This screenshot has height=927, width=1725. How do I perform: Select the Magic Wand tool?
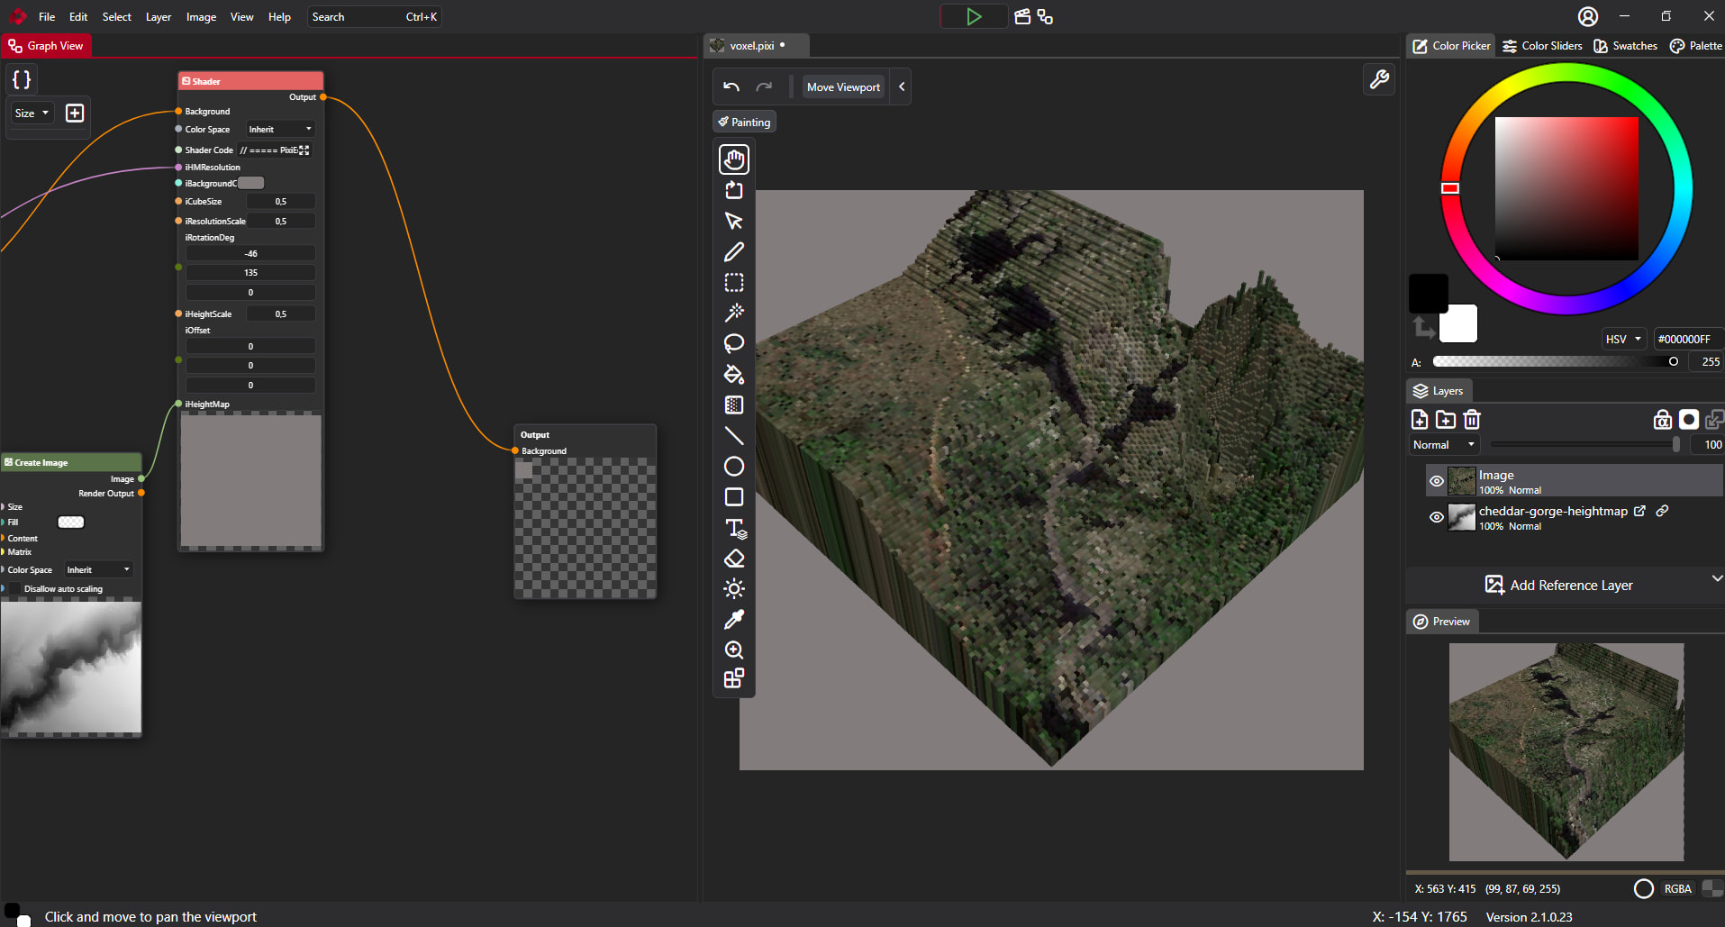click(734, 313)
